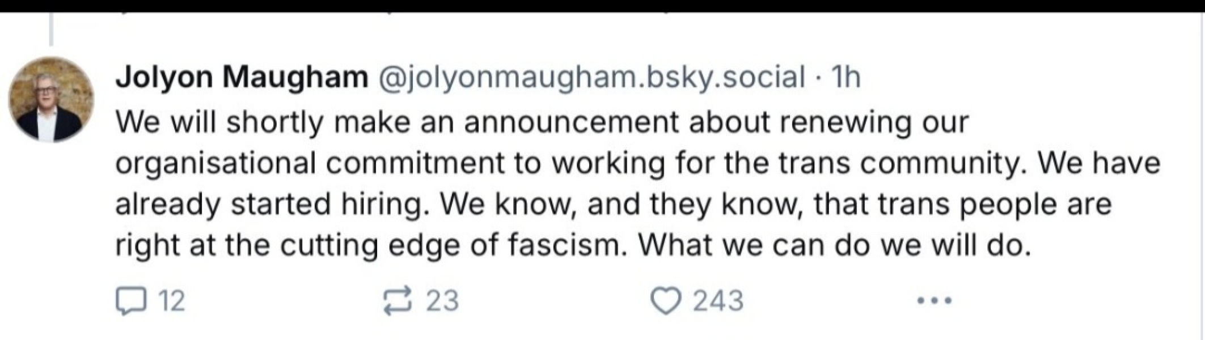Viewport: 1205px width, 340px height.
Task: Click the phrase 'already started hiring'
Action: [269, 205]
